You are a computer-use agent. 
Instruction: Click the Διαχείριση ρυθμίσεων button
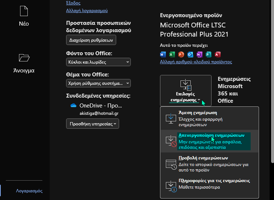91,40
